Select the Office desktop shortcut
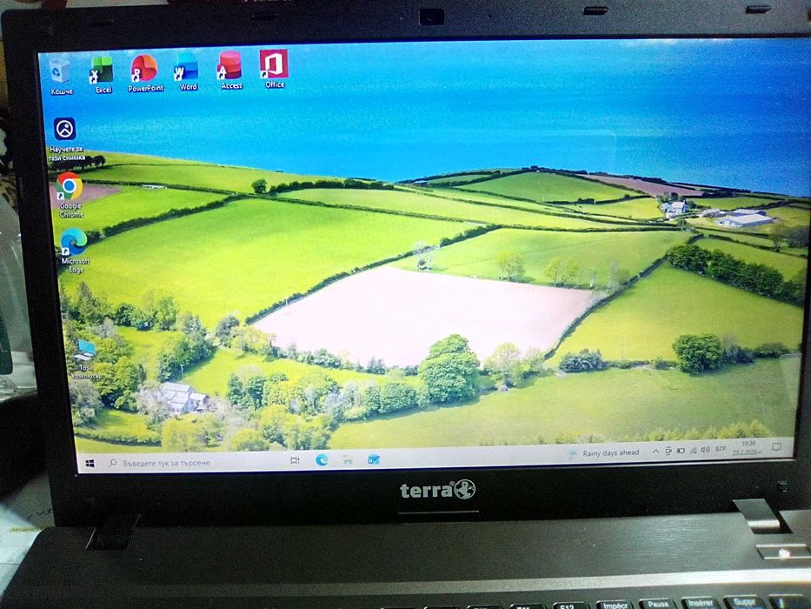 (x=274, y=69)
